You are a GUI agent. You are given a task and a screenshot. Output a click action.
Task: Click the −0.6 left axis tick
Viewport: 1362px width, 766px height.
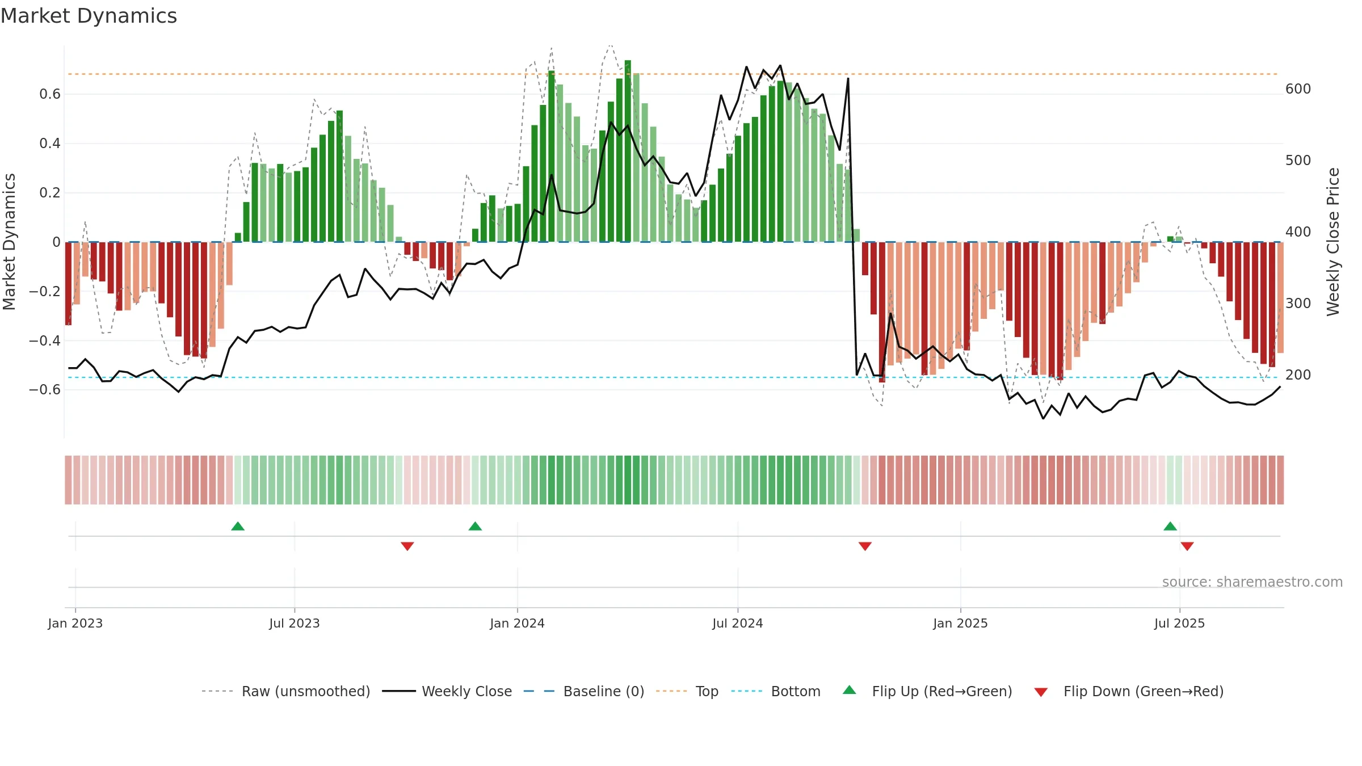point(45,390)
